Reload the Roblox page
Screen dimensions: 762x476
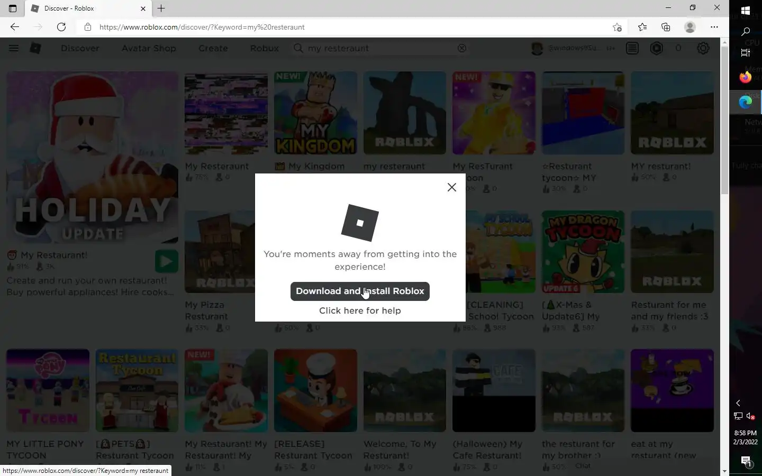tap(61, 27)
